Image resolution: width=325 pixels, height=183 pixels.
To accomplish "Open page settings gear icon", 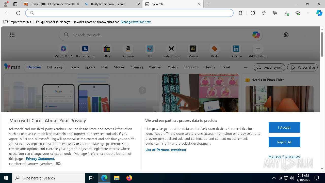I will [286, 35].
